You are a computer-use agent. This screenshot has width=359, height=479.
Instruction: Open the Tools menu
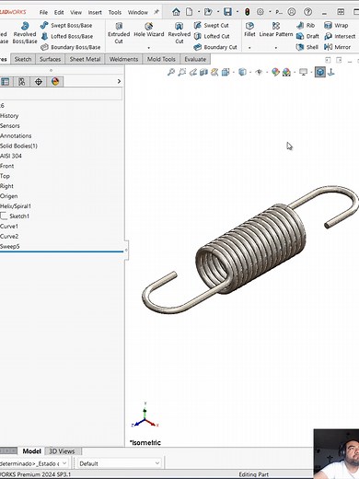click(x=115, y=12)
